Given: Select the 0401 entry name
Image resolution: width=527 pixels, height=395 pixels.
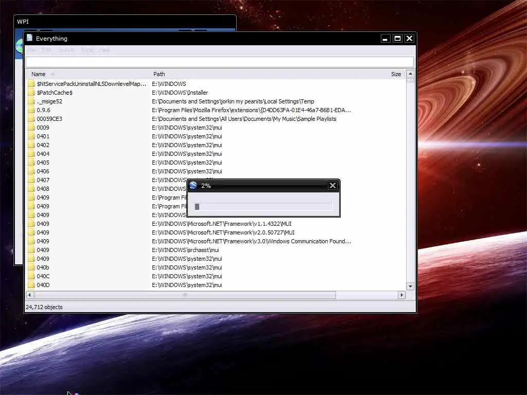Looking at the screenshot, I should click(x=43, y=136).
